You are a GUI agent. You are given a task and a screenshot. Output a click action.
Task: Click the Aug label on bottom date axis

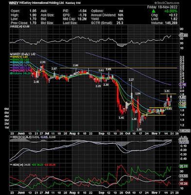[x=72, y=193]
